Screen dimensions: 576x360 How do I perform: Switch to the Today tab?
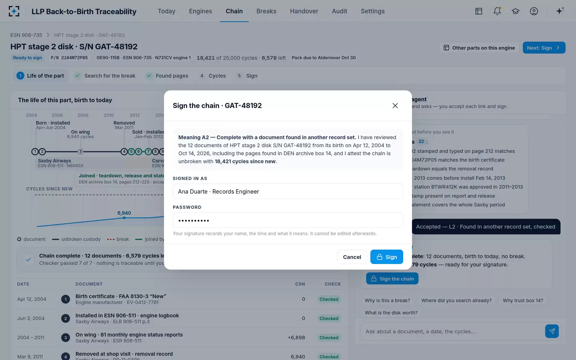(166, 11)
